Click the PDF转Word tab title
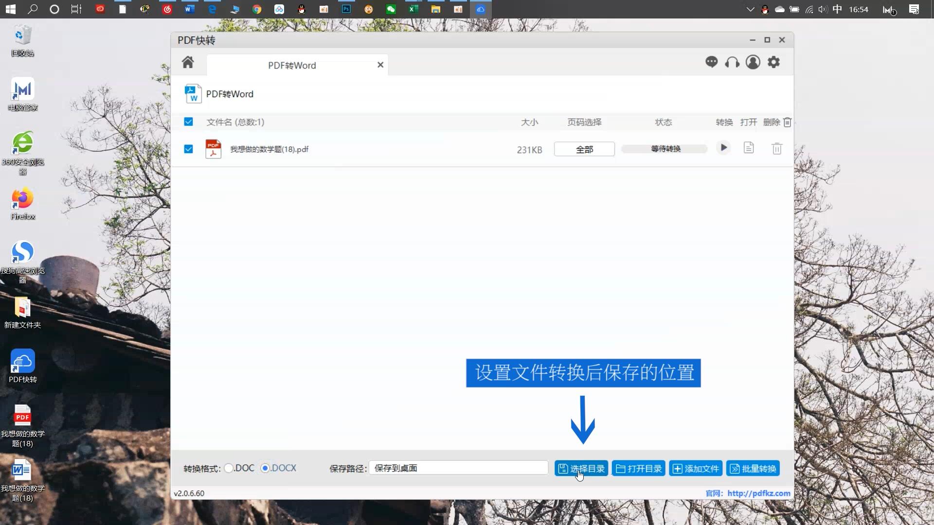The width and height of the screenshot is (934, 525). [291, 65]
